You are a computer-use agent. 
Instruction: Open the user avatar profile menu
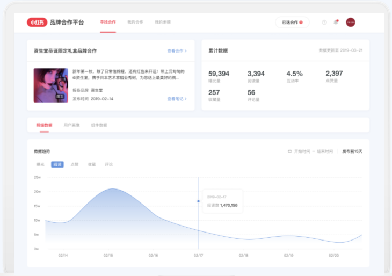coord(351,22)
